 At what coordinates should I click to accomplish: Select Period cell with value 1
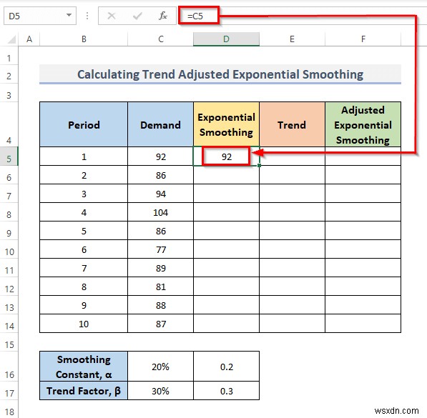point(84,156)
